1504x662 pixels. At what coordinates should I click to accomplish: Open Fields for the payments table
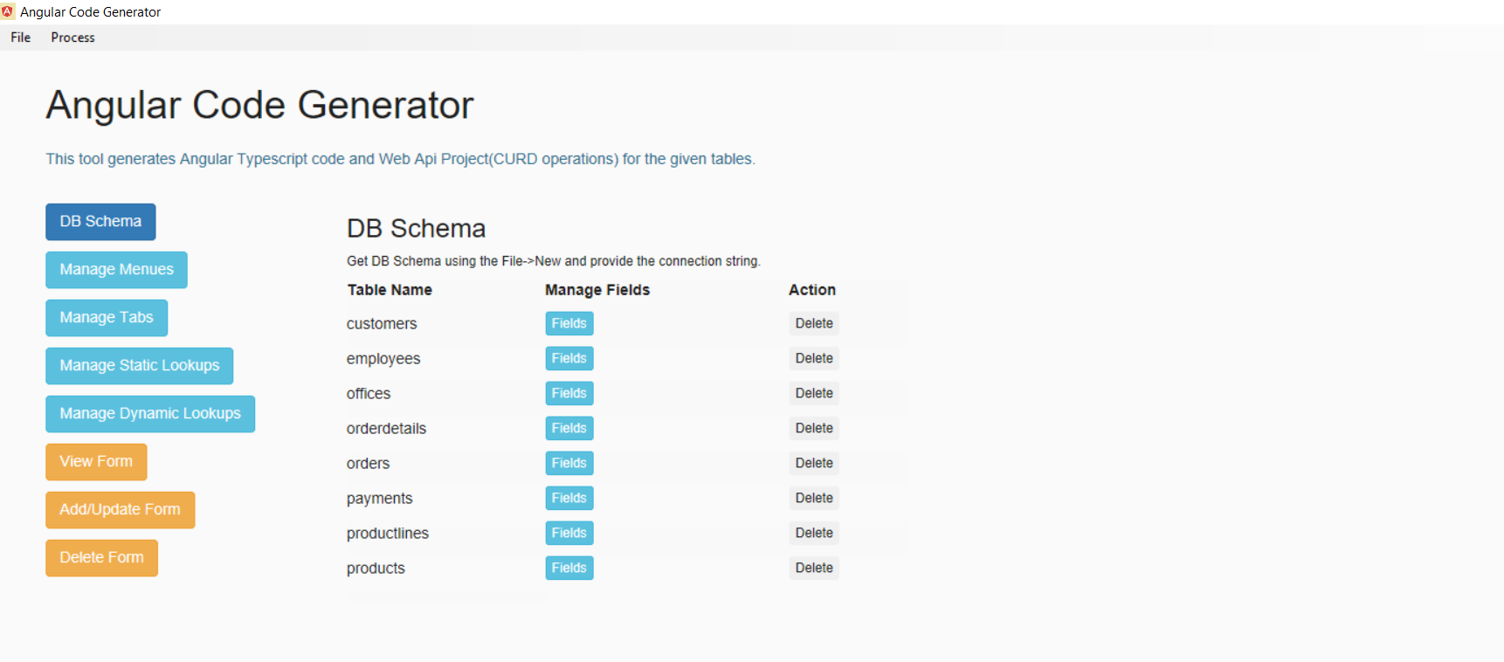click(569, 499)
